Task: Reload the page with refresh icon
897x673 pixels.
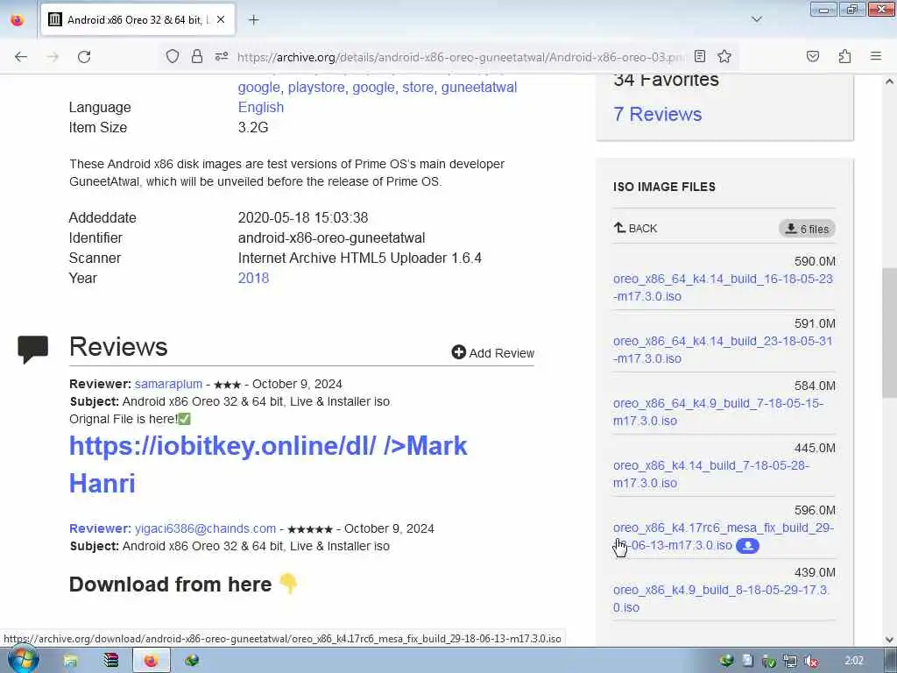Action: [84, 57]
